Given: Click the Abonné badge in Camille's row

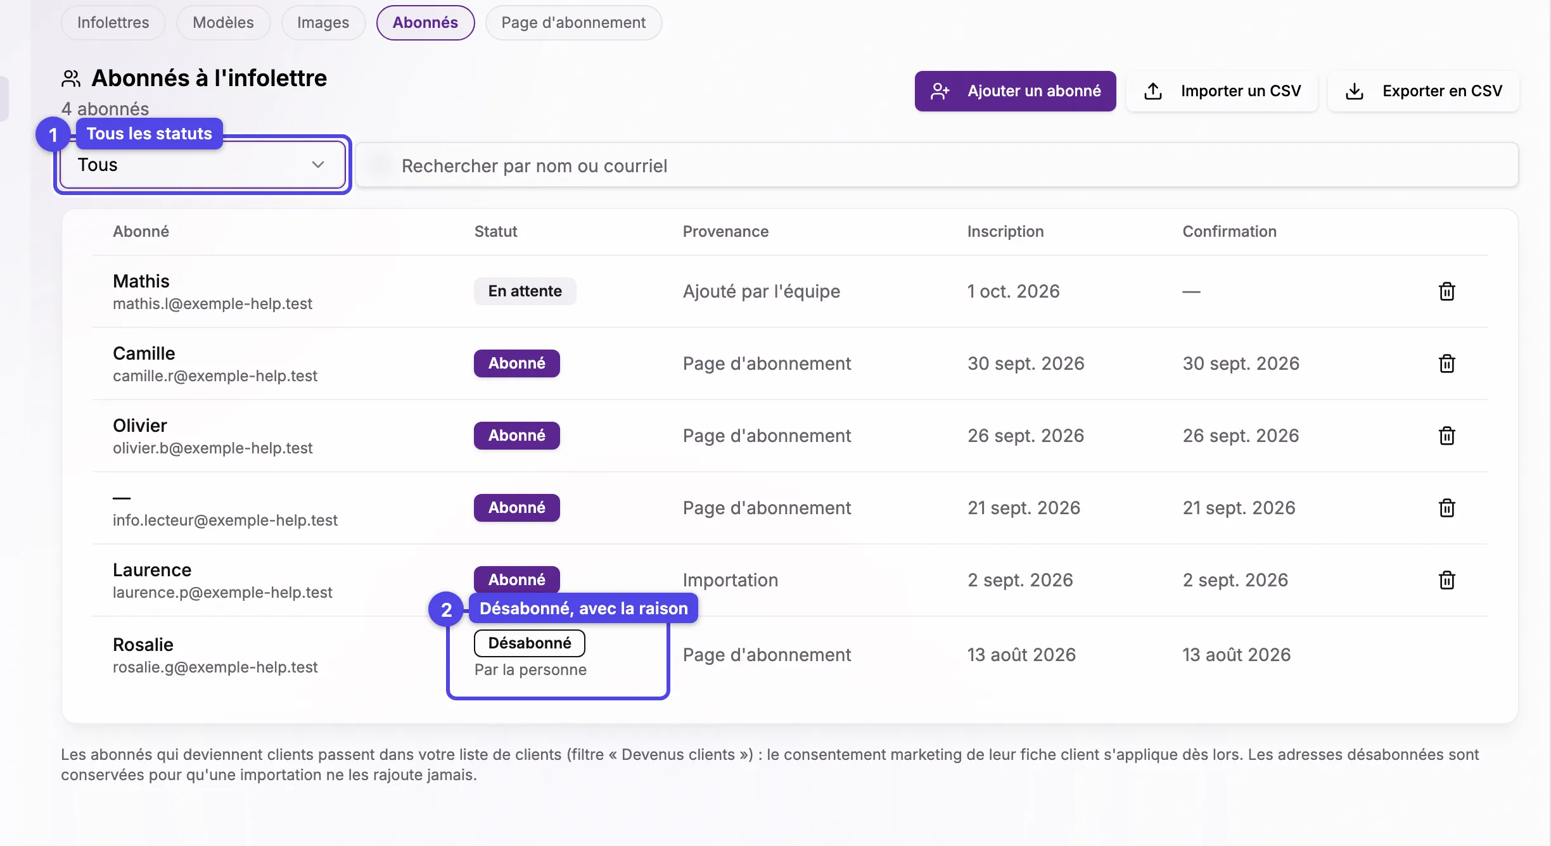Looking at the screenshot, I should 516,363.
